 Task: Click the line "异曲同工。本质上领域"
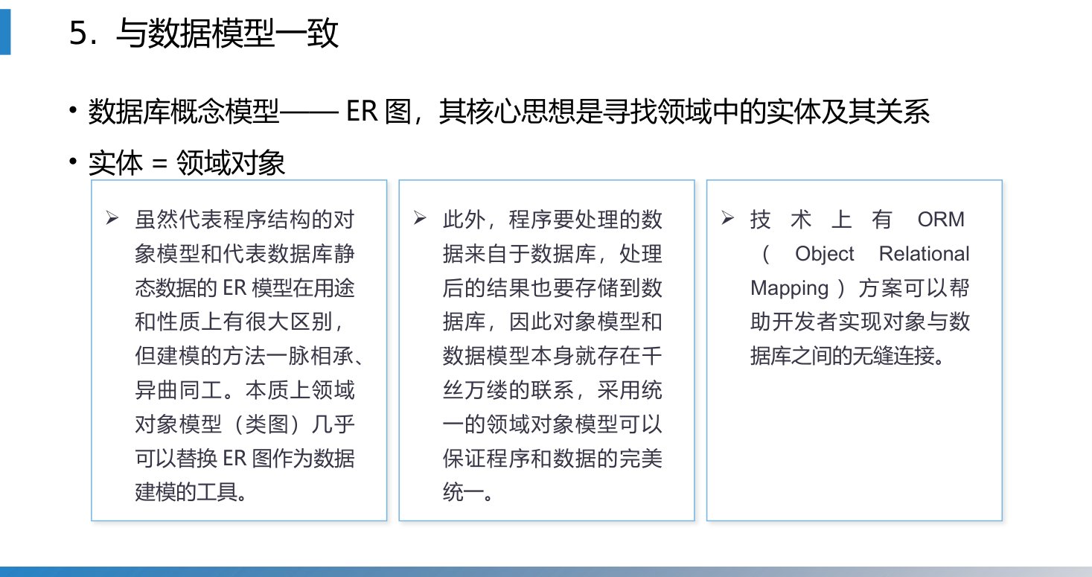click(244, 390)
